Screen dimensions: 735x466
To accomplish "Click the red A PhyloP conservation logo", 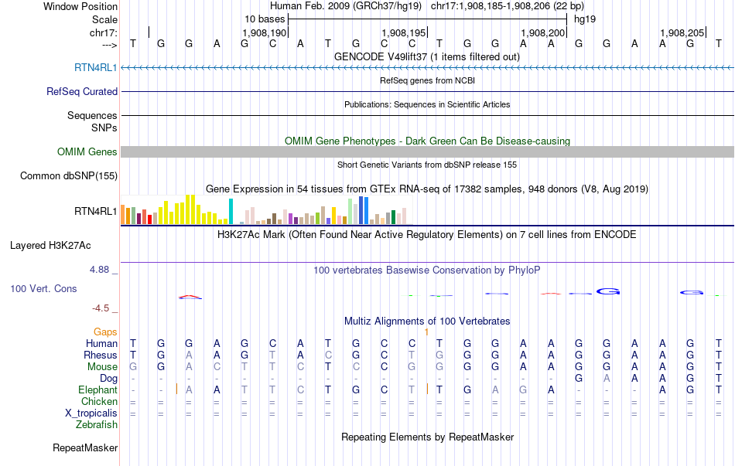I will (190, 297).
